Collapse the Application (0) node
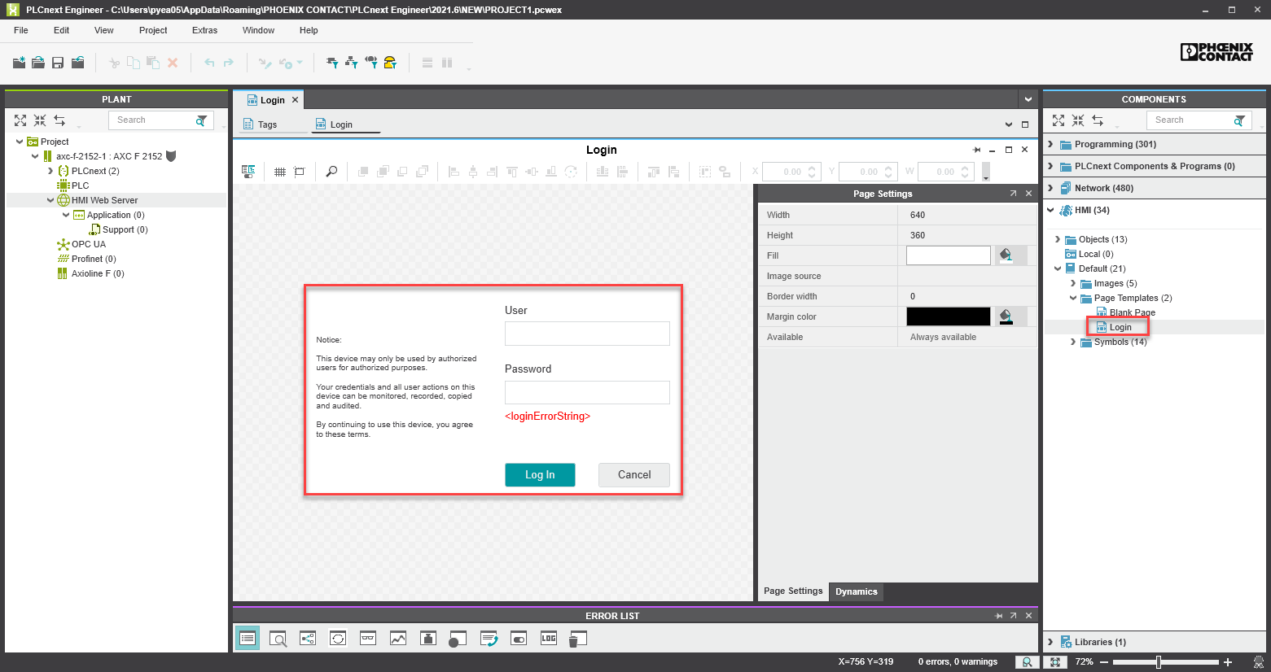This screenshot has height=672, width=1271. [66, 215]
